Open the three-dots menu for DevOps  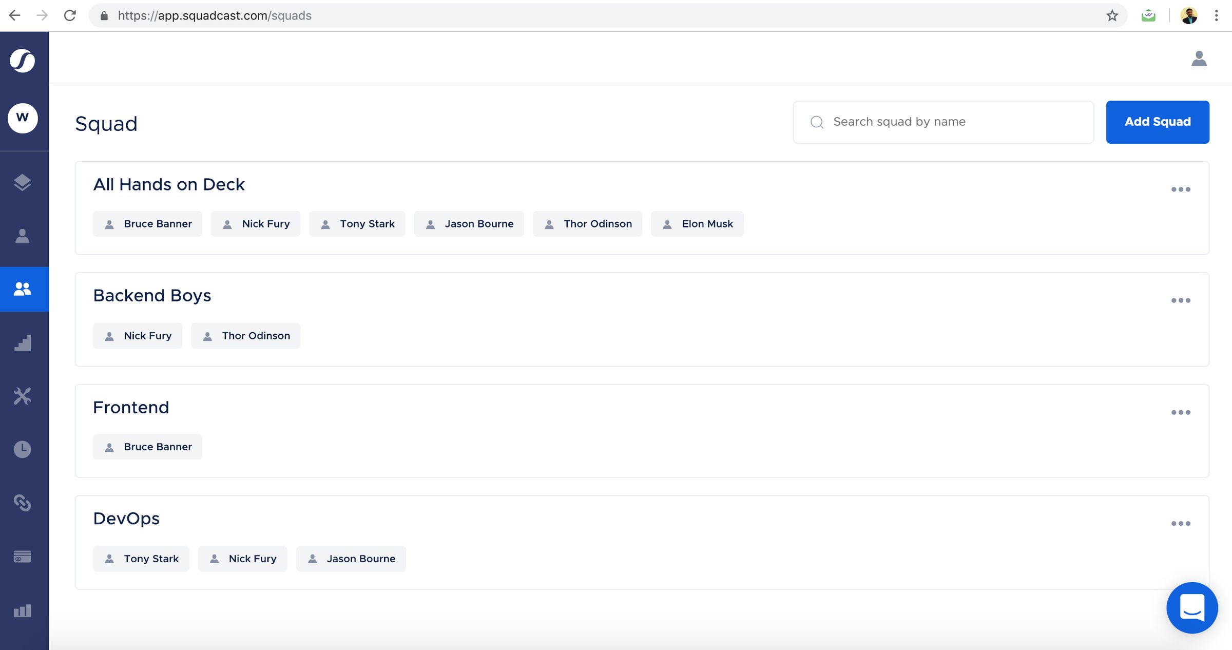(x=1181, y=524)
